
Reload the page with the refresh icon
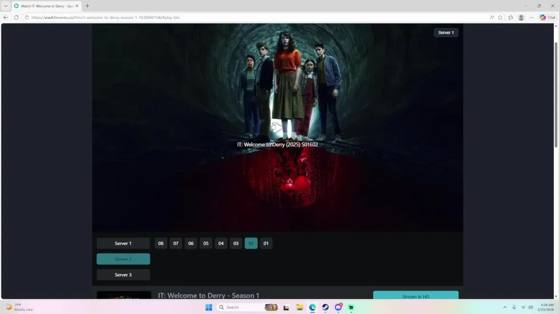click(x=16, y=17)
